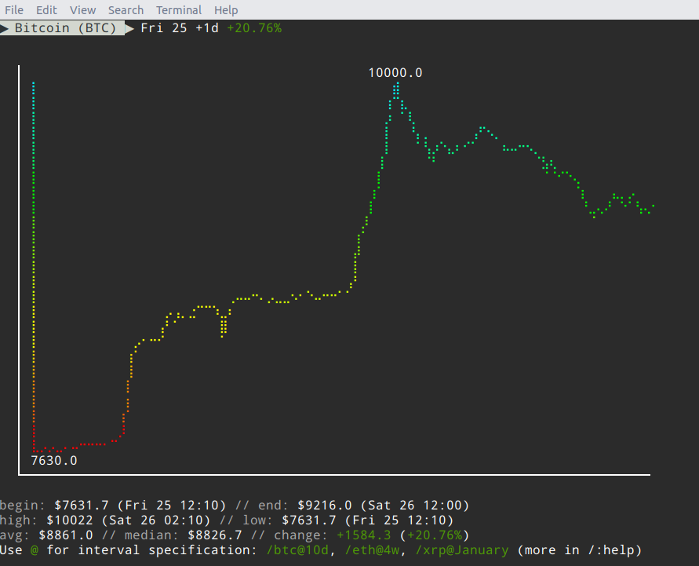Click the begin value $7631.7
The width and height of the screenshot is (699, 566).
pyautogui.click(x=82, y=505)
